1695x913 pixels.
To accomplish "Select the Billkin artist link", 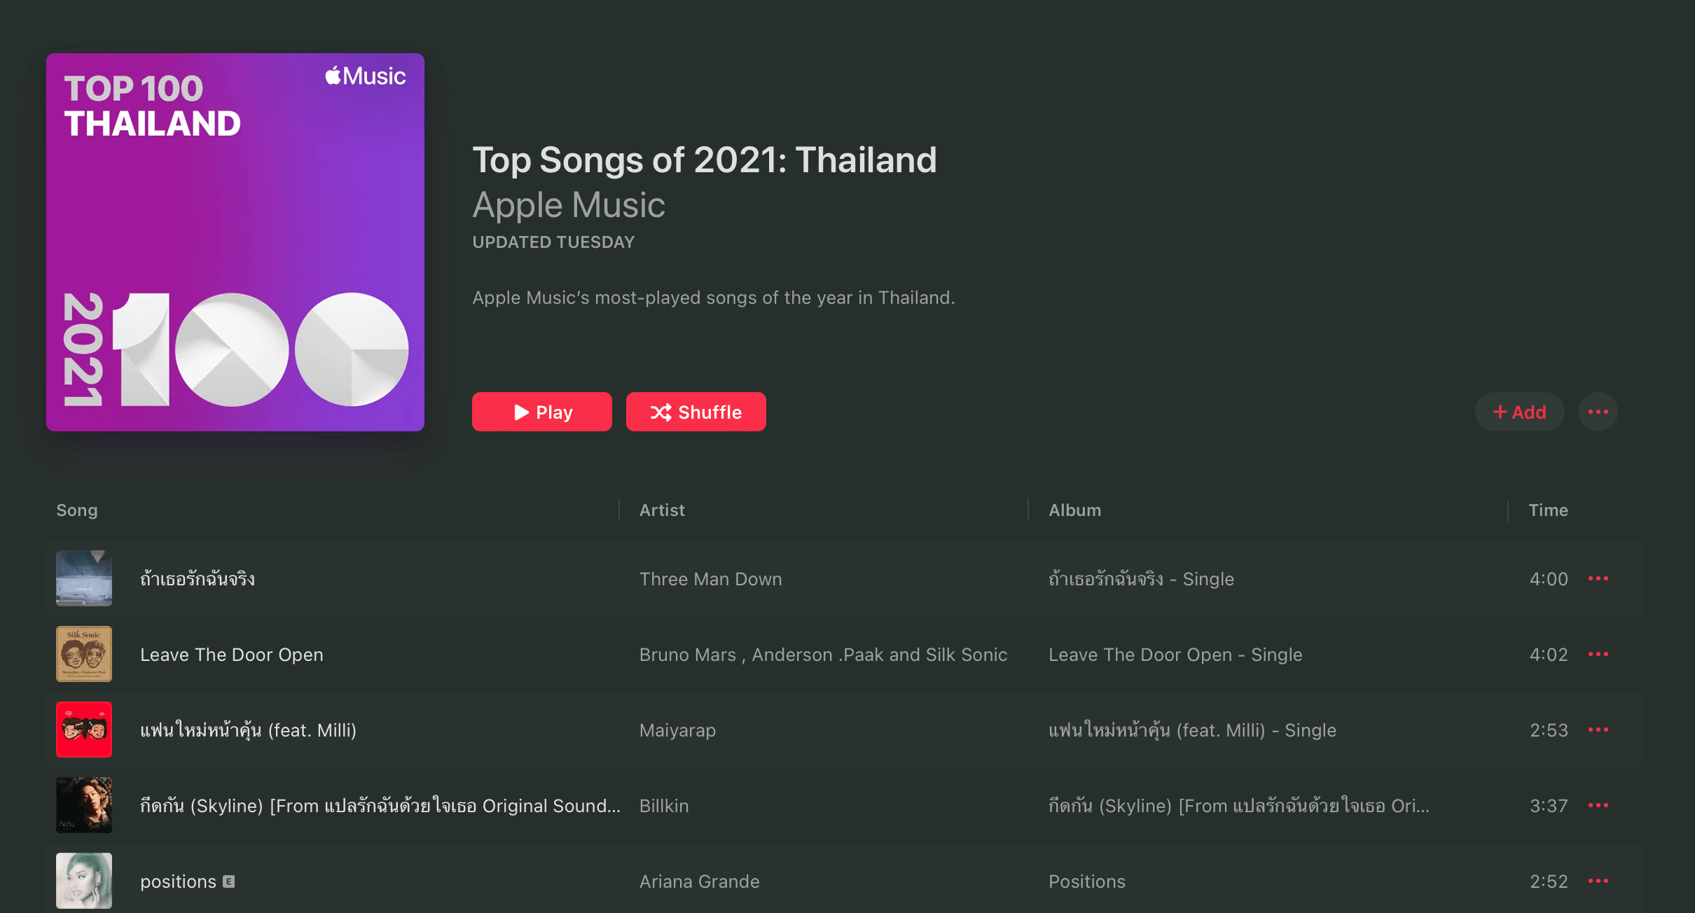I will (x=664, y=806).
